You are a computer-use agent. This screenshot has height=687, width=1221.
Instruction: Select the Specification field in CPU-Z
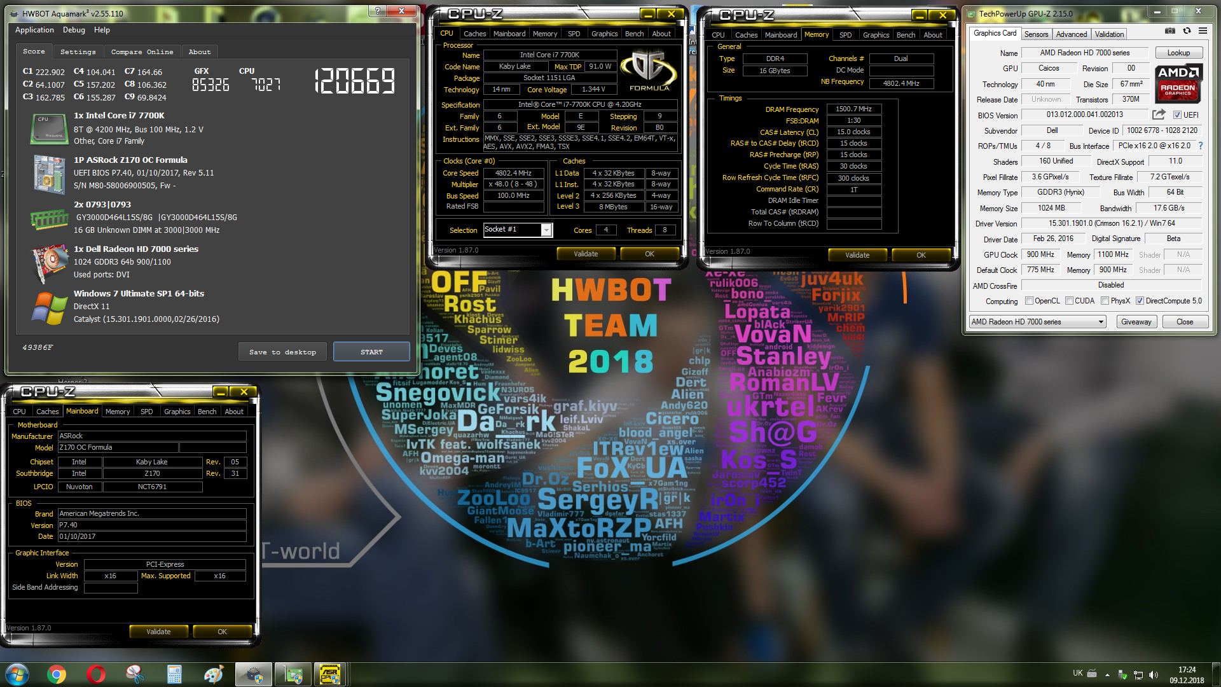[579, 104]
